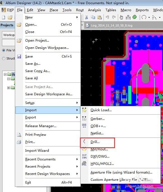Choose Mill/Rout... import option

point(121,149)
